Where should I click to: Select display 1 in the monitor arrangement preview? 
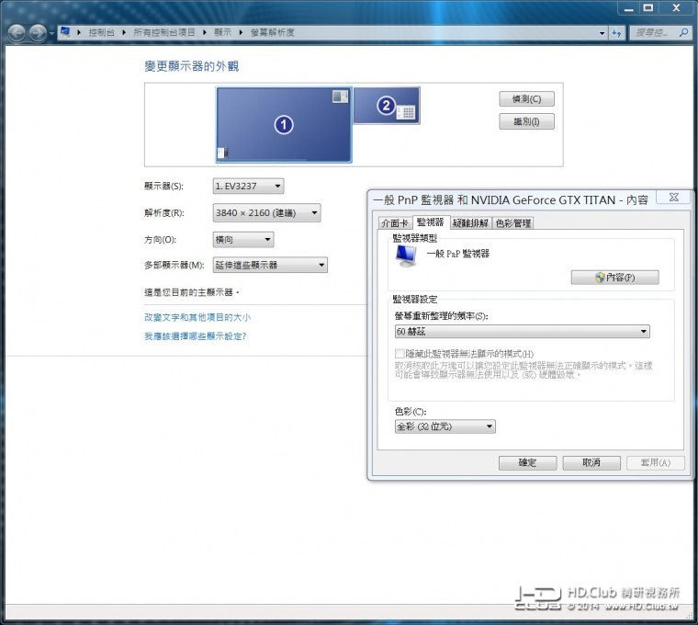284,124
